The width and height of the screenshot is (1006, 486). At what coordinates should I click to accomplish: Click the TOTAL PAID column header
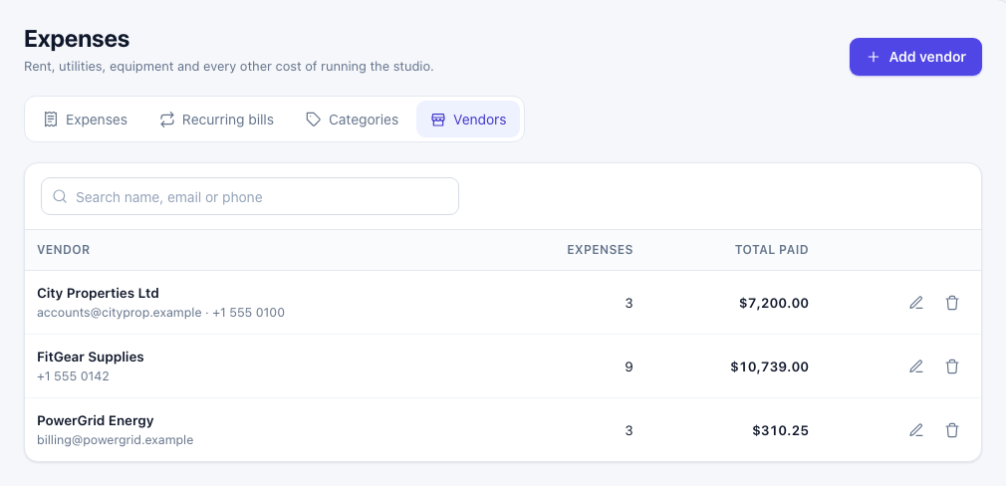(x=772, y=250)
